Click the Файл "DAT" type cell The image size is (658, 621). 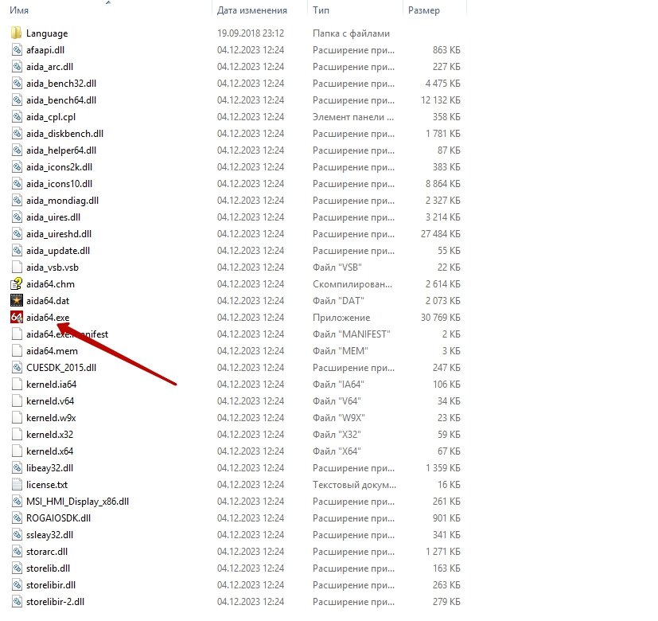pyautogui.click(x=338, y=301)
